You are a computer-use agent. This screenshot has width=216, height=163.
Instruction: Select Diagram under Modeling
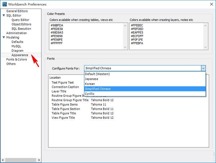[17, 51]
